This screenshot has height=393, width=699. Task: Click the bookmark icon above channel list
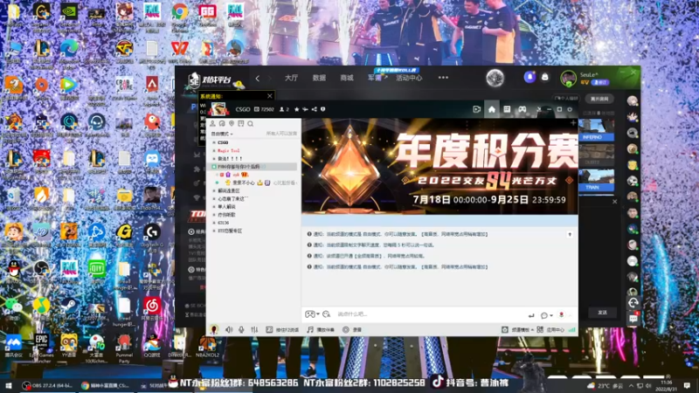(x=241, y=123)
